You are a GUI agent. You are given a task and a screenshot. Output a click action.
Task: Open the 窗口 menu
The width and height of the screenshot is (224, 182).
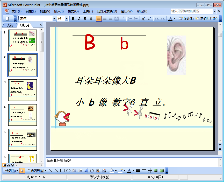[127, 11]
